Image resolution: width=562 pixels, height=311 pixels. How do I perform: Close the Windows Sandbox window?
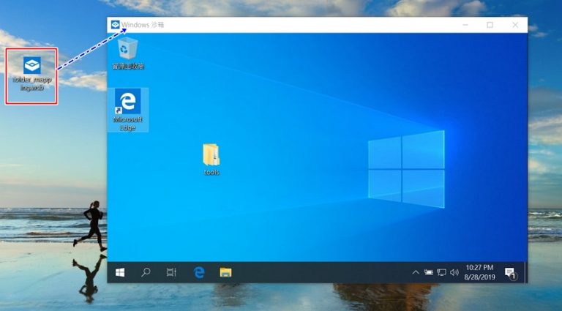click(x=515, y=25)
